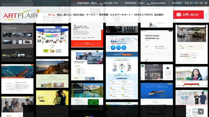
Task: Click the ARTFLAIR logo
Action: 22,15
